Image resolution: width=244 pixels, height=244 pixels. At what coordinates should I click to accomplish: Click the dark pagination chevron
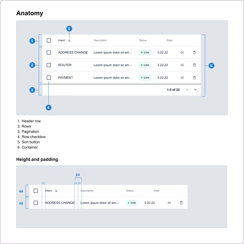pyautogui.click(x=195, y=90)
